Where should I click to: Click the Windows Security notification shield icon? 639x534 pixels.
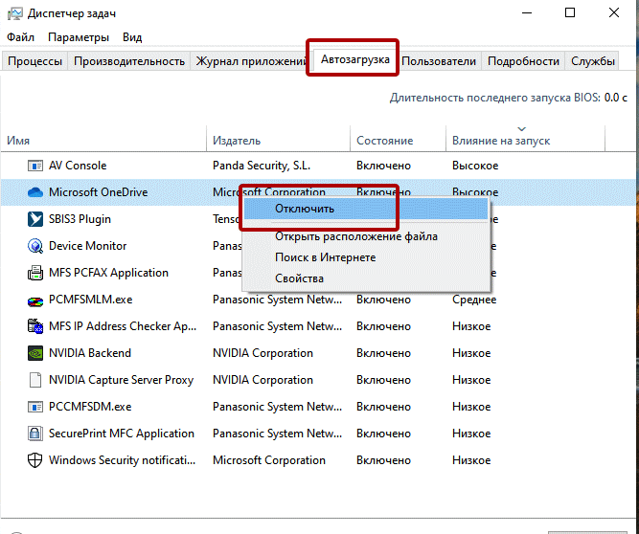[35, 460]
